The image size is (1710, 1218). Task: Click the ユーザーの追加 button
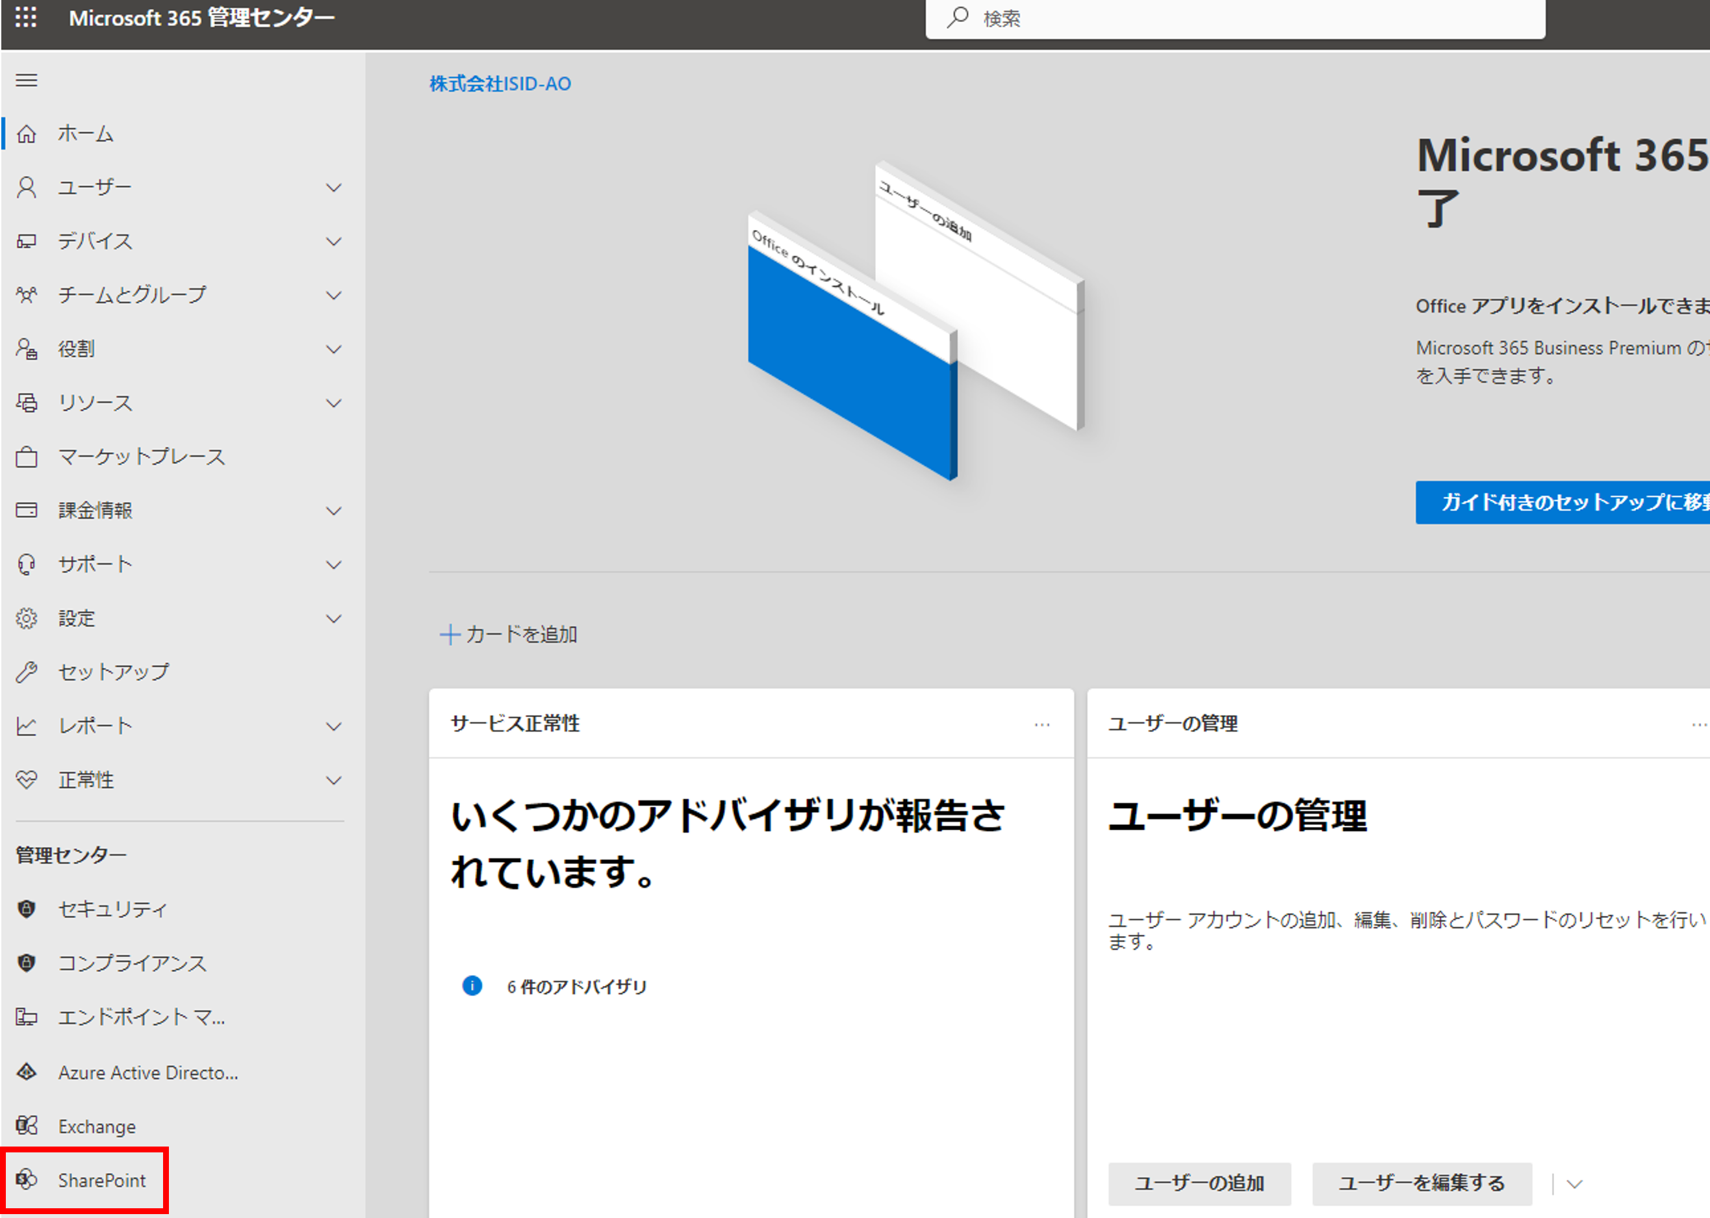(1199, 1184)
